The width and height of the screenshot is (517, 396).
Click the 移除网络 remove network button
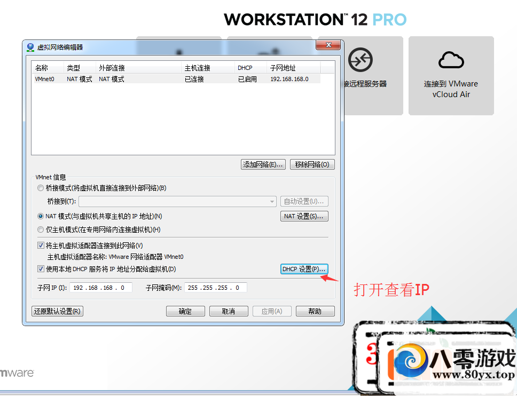pos(312,164)
